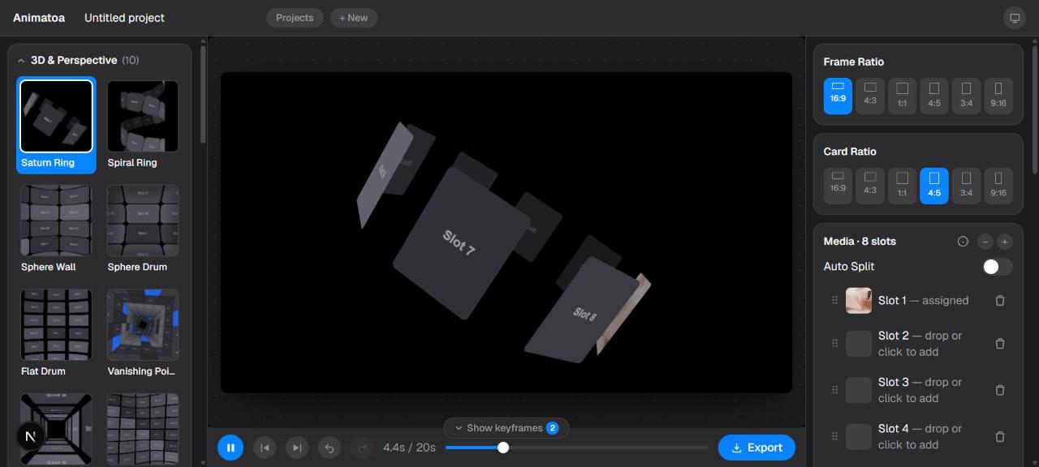Create a new project with + New
Viewport: 1039px width, 467px height.
tap(354, 18)
